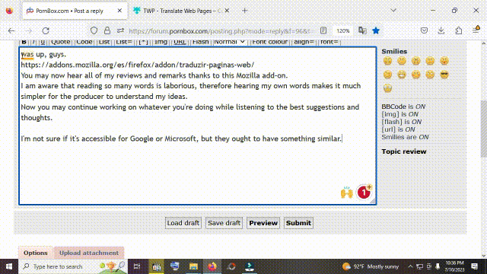Expand the list all tabs chevron
This screenshot has width=487, height=274.
coord(393,10)
